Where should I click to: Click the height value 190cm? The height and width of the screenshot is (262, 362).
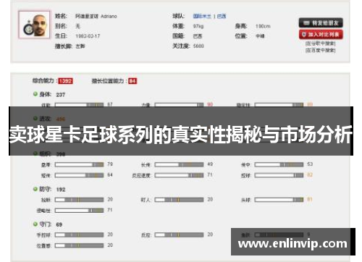click(x=263, y=26)
